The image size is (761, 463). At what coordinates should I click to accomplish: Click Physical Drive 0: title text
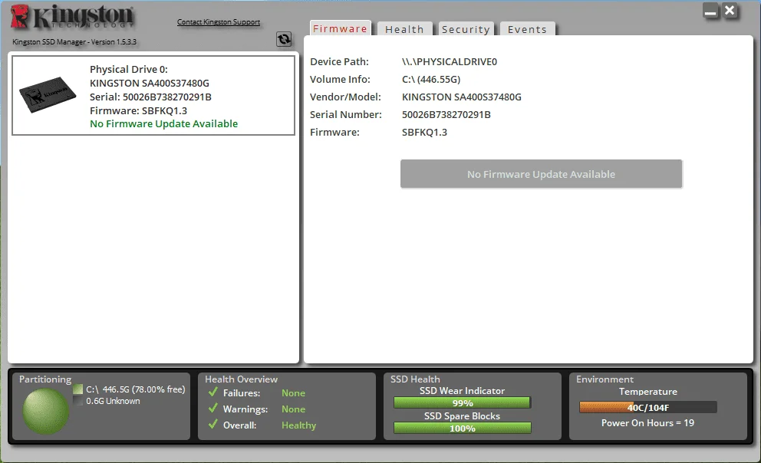tap(129, 69)
